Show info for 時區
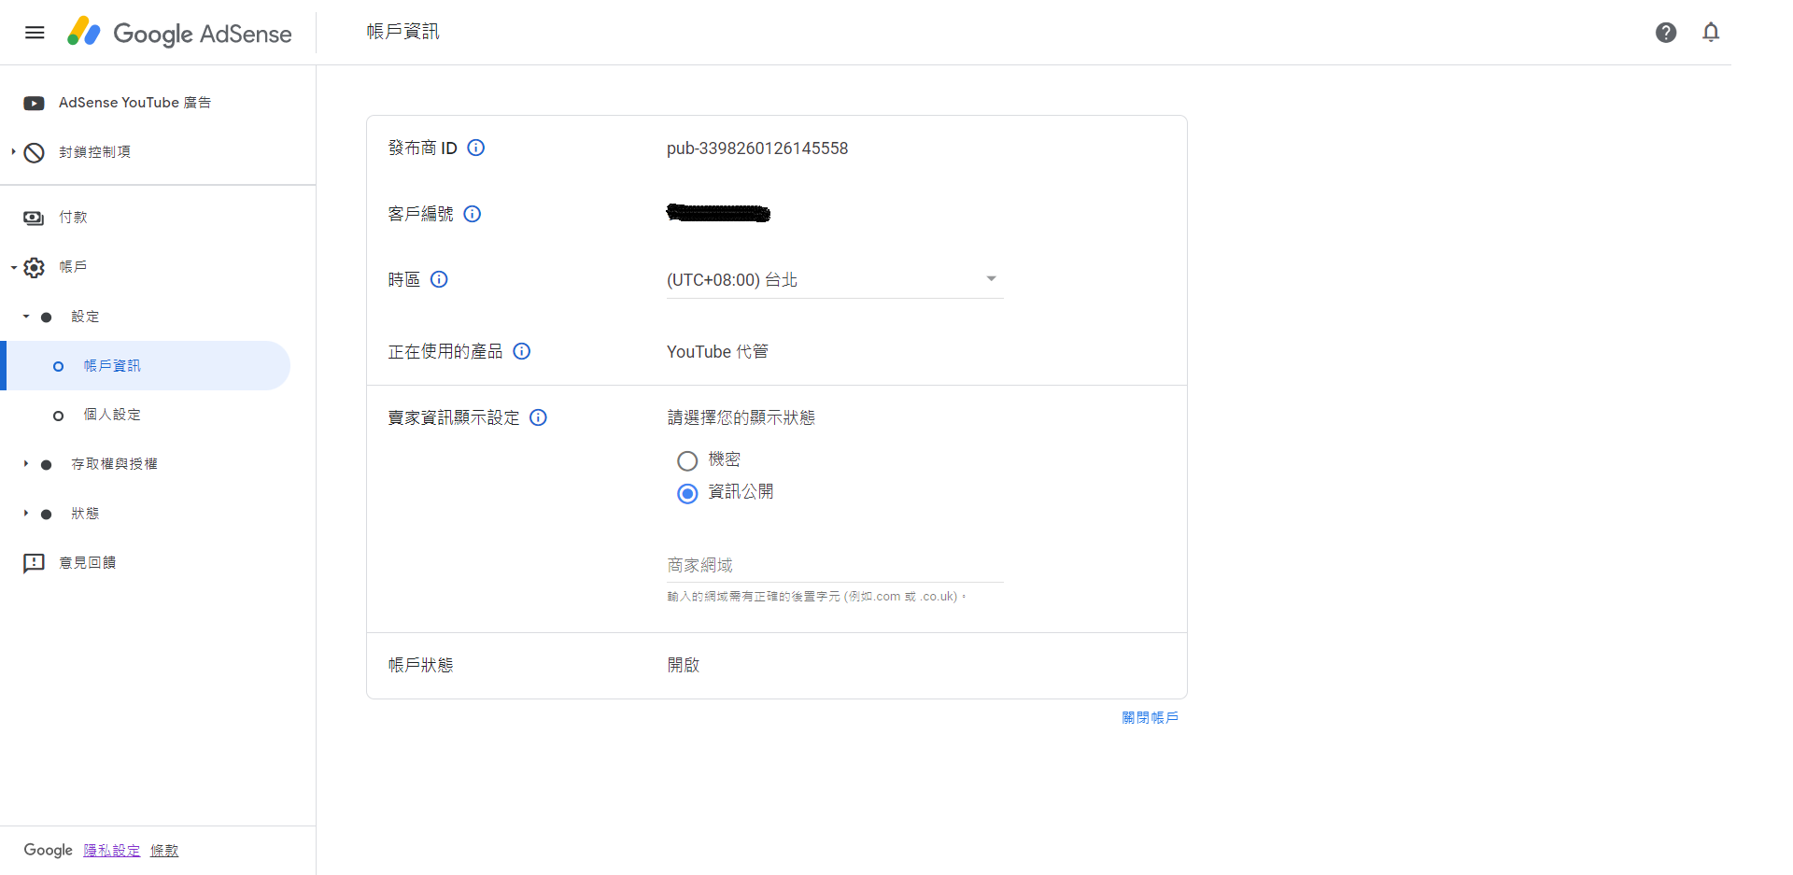Screen dimensions: 1793x875 (439, 279)
